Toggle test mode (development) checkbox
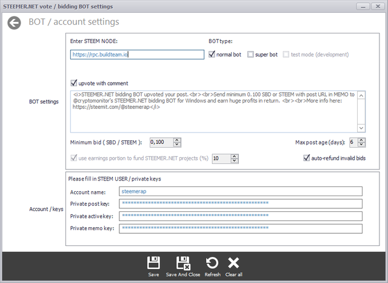This screenshot has height=283, width=388. tap(286, 54)
